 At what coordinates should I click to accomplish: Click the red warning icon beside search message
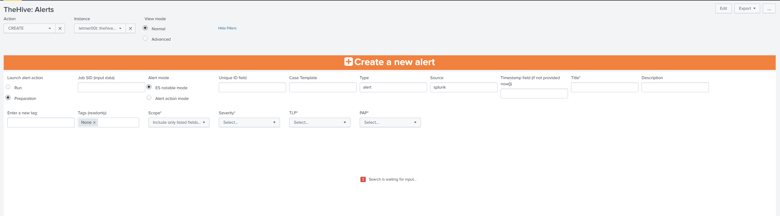coord(363,179)
